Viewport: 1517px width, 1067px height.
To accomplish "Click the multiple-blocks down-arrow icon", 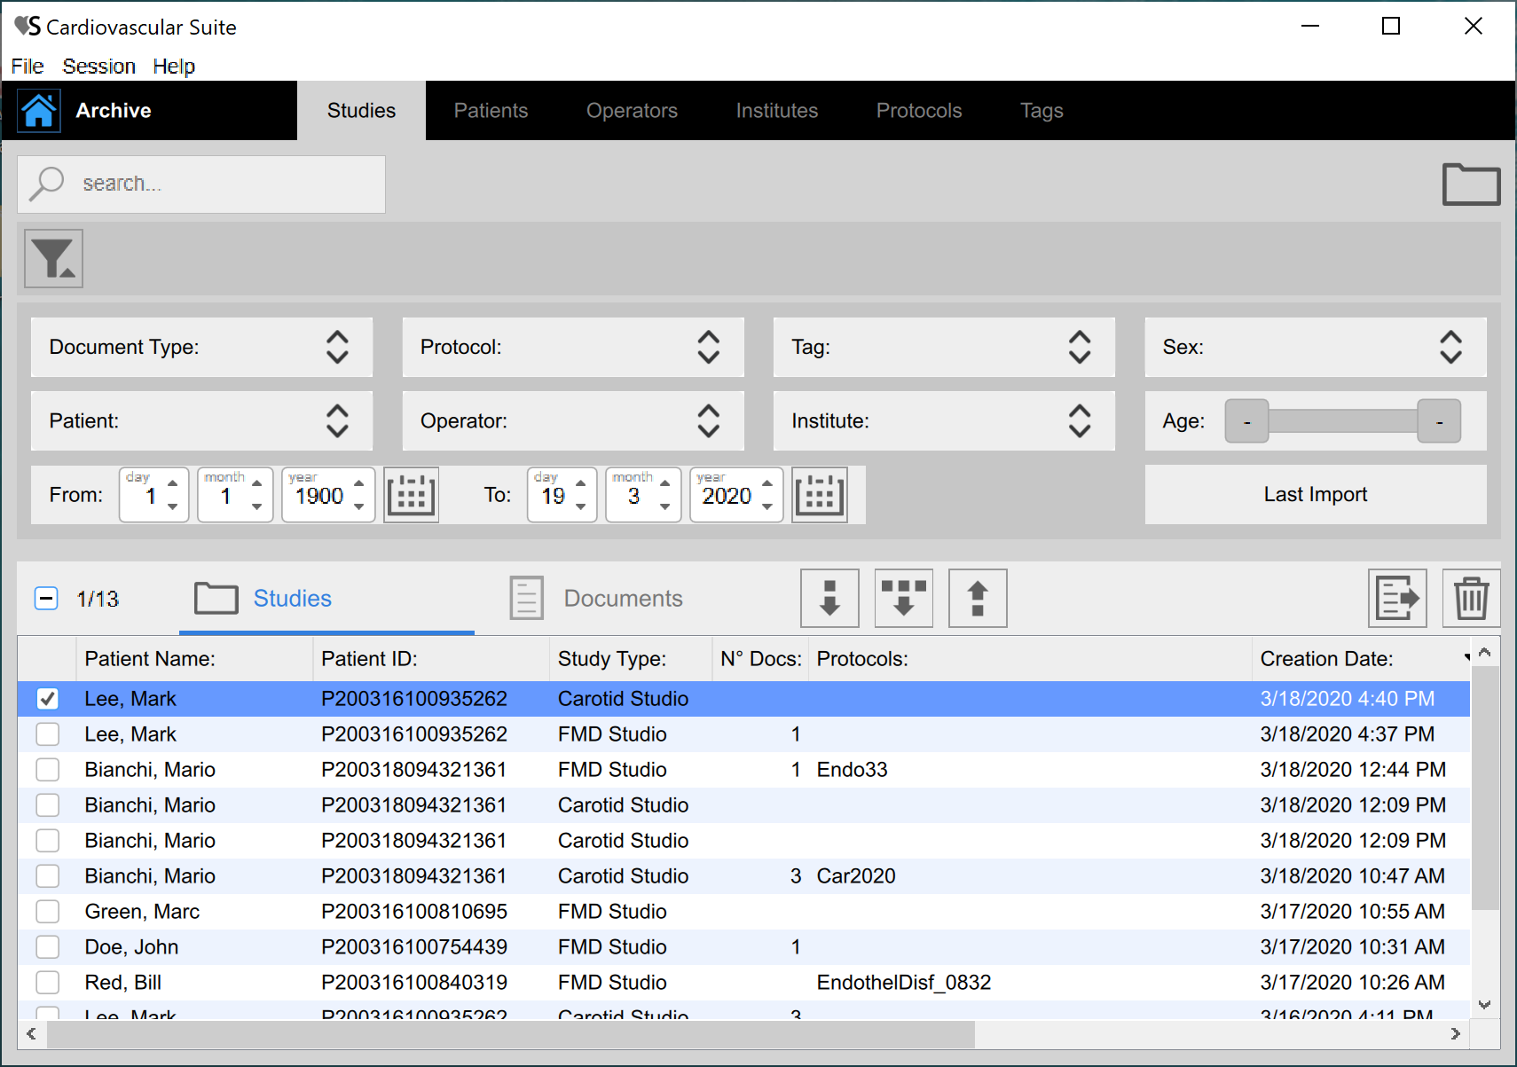I will pos(903,599).
